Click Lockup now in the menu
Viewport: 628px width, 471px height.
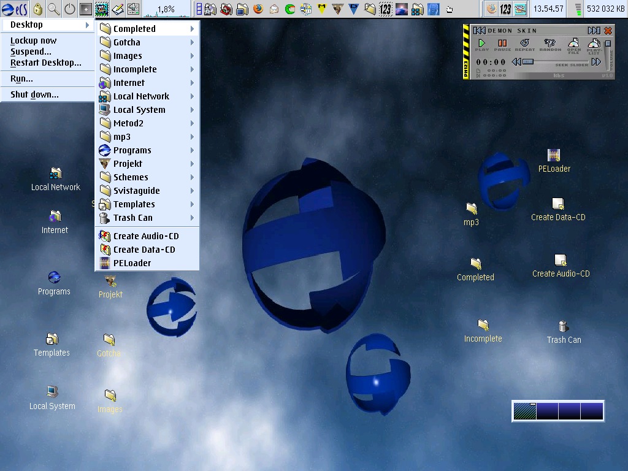[33, 40]
